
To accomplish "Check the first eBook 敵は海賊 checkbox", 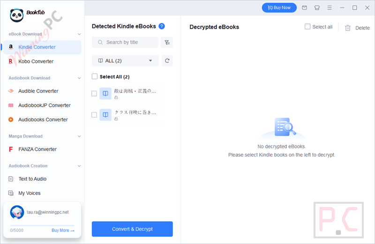I will 94,94.
